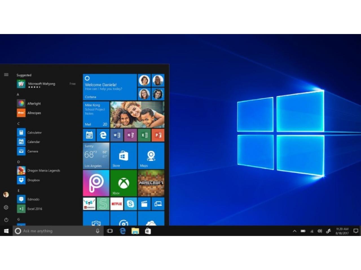Launch the Netflix tile
Screen dimensions: 361x270
point(117,204)
